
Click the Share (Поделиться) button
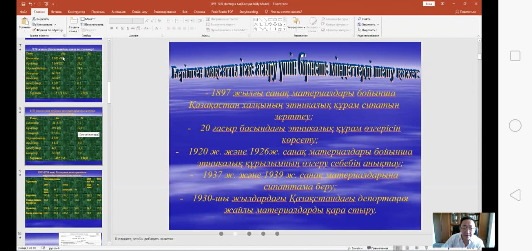pos(465,12)
